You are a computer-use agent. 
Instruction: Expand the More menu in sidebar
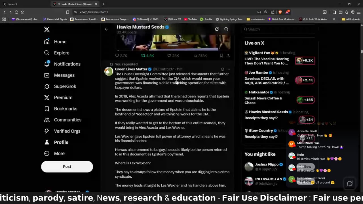(54, 153)
